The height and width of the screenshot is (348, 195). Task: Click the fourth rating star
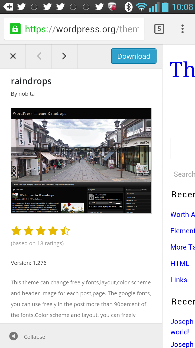coord(53,231)
